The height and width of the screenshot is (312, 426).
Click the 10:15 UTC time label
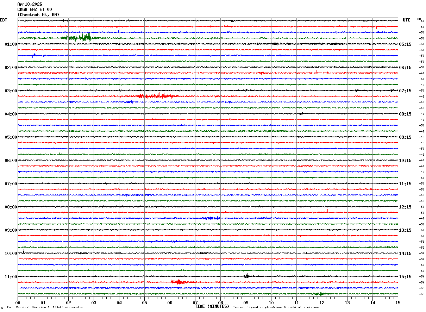click(405, 161)
